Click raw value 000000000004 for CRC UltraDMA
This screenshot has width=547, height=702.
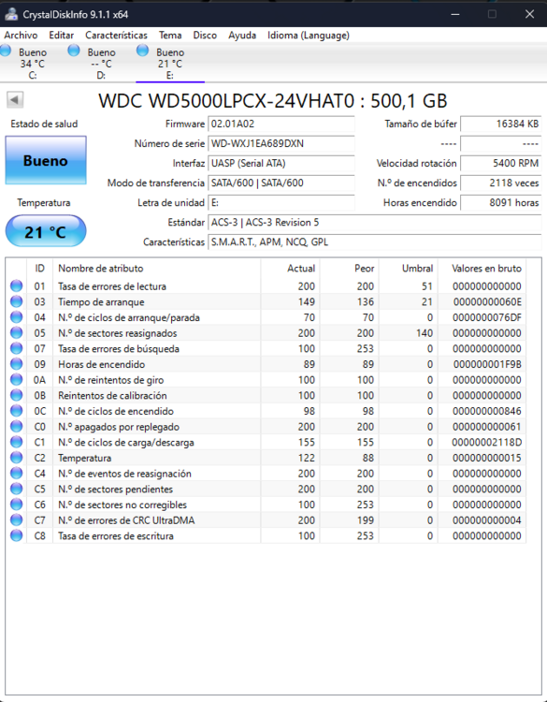point(486,520)
